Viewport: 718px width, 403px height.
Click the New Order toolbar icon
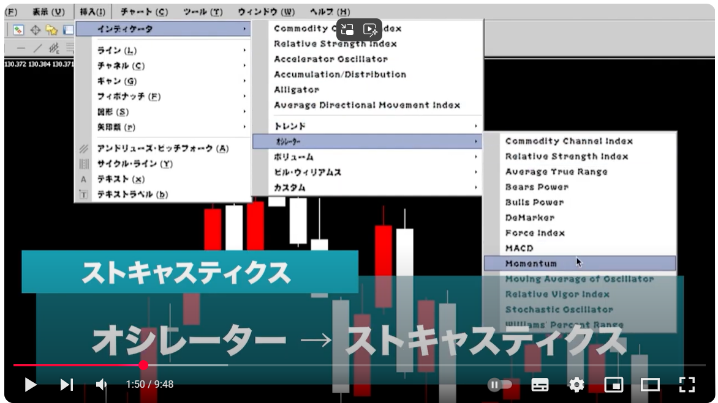tap(18, 30)
